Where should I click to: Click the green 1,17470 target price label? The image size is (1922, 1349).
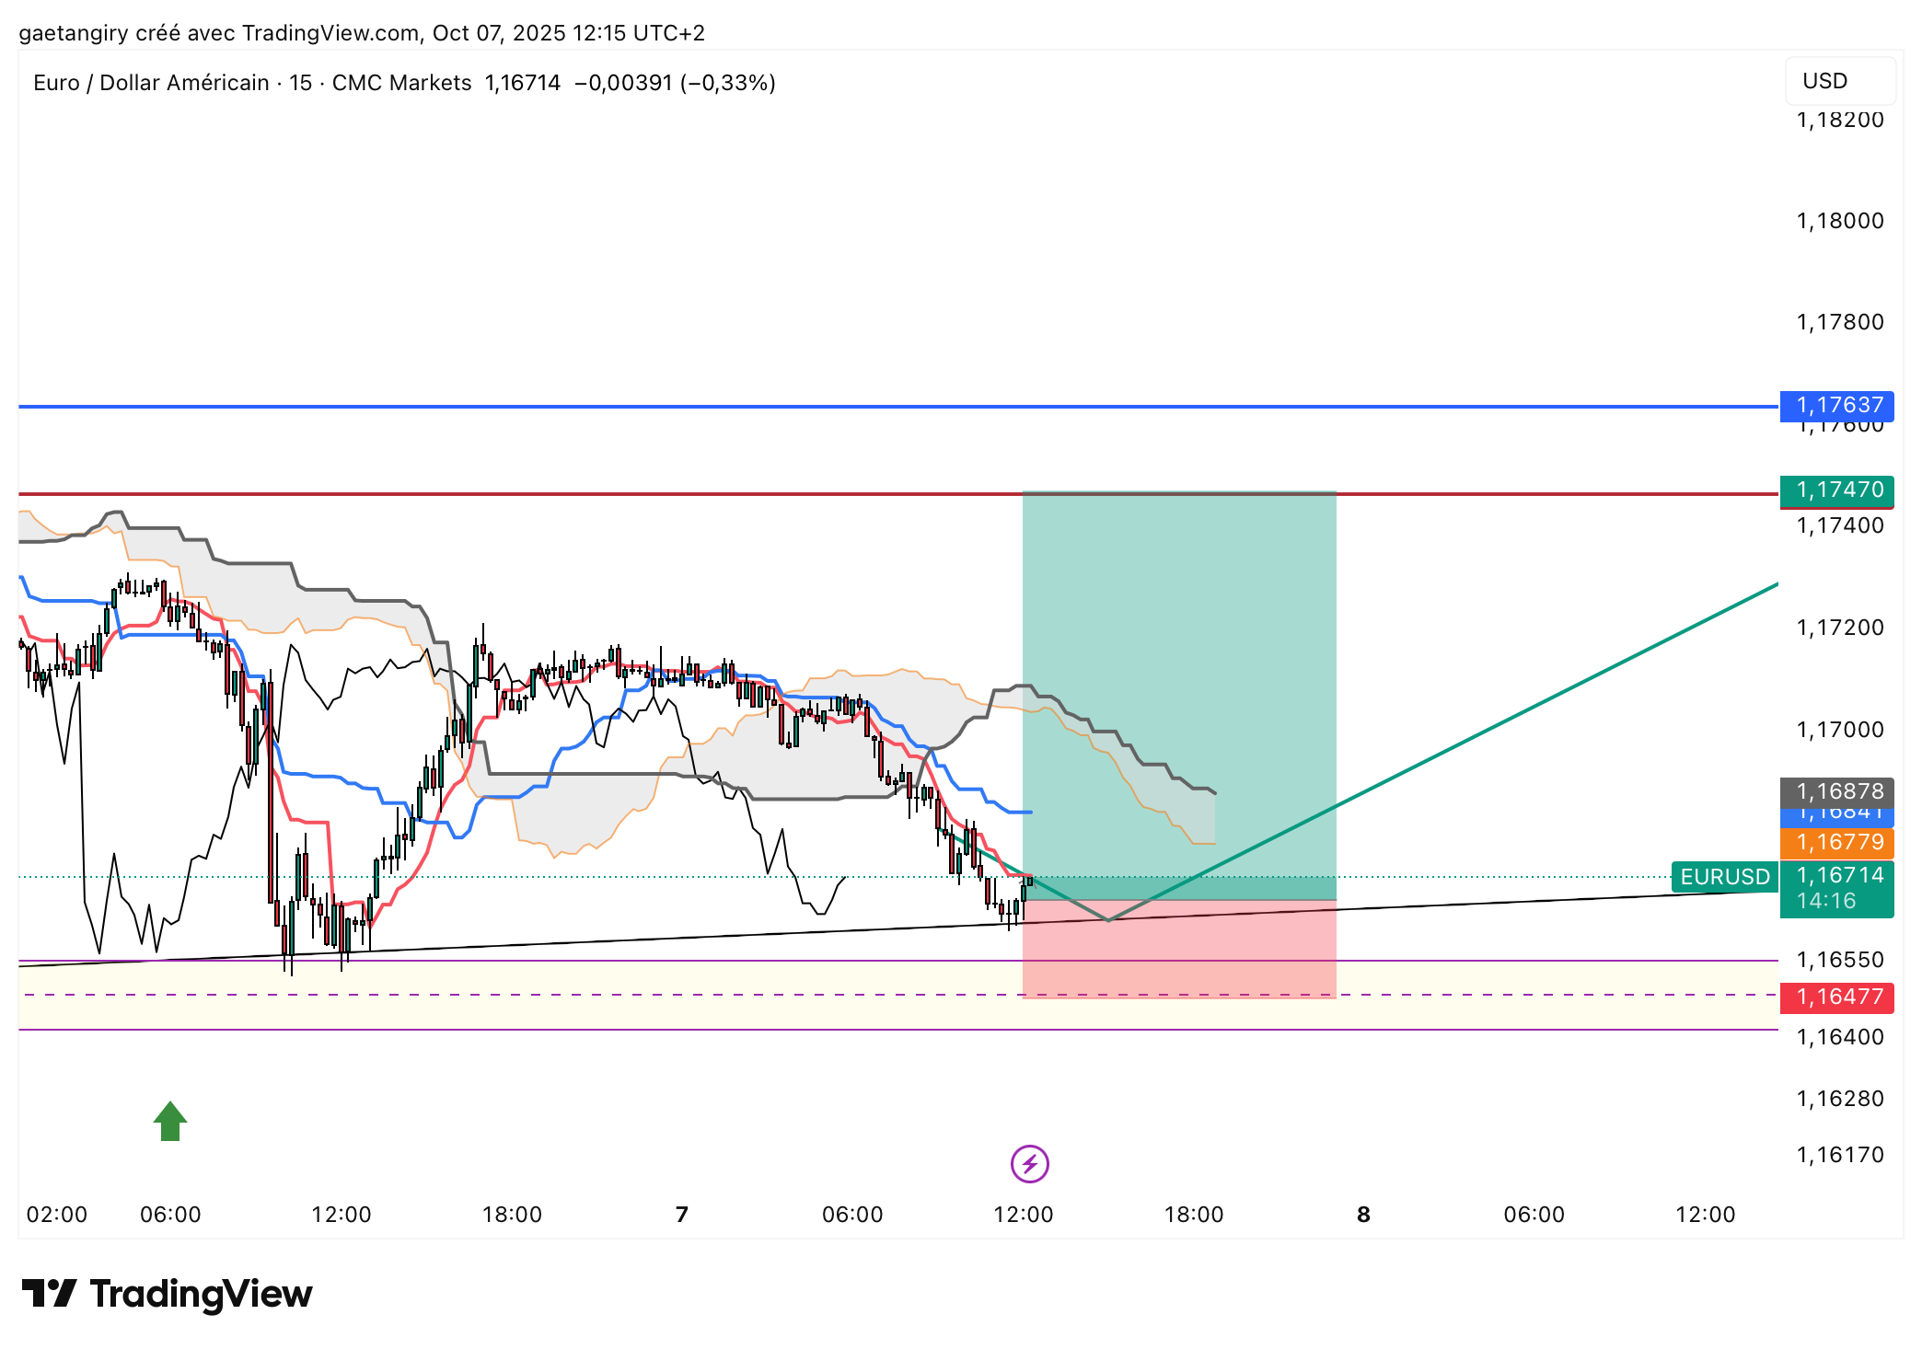(1836, 490)
